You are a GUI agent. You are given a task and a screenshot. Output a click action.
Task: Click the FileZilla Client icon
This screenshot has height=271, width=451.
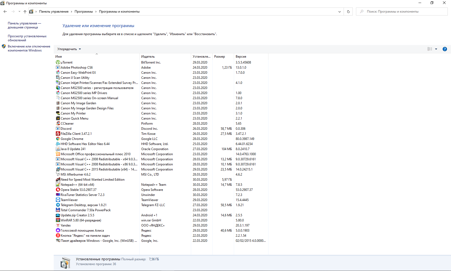point(58,134)
